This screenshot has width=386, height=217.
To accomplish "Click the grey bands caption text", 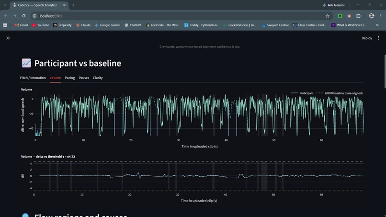I will 200,46.
